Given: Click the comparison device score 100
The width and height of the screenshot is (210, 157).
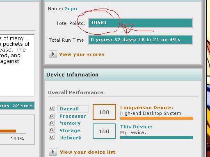Looking at the screenshot, I should pyautogui.click(x=104, y=112).
